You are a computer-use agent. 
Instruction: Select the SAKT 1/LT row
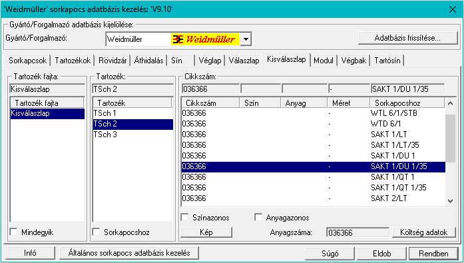tap(314, 134)
